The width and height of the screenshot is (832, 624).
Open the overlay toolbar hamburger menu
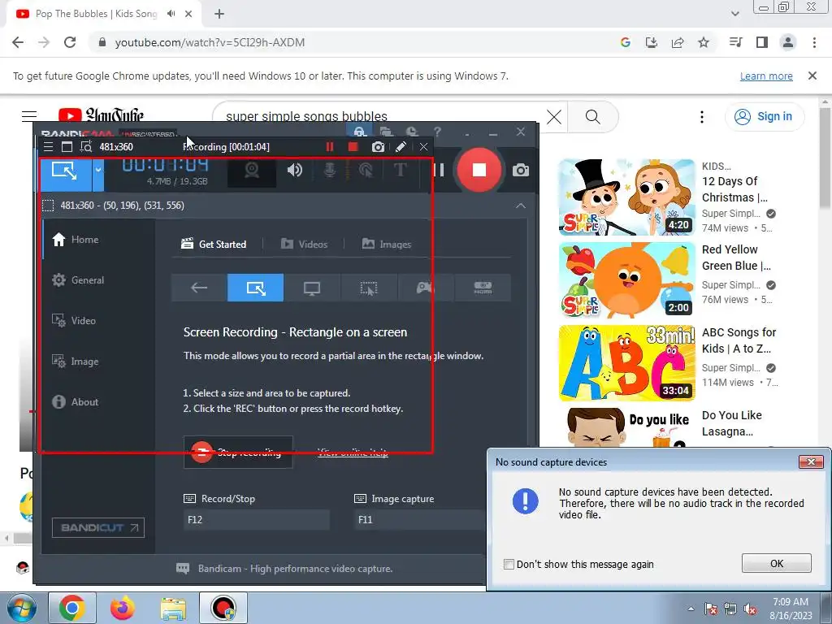point(48,147)
